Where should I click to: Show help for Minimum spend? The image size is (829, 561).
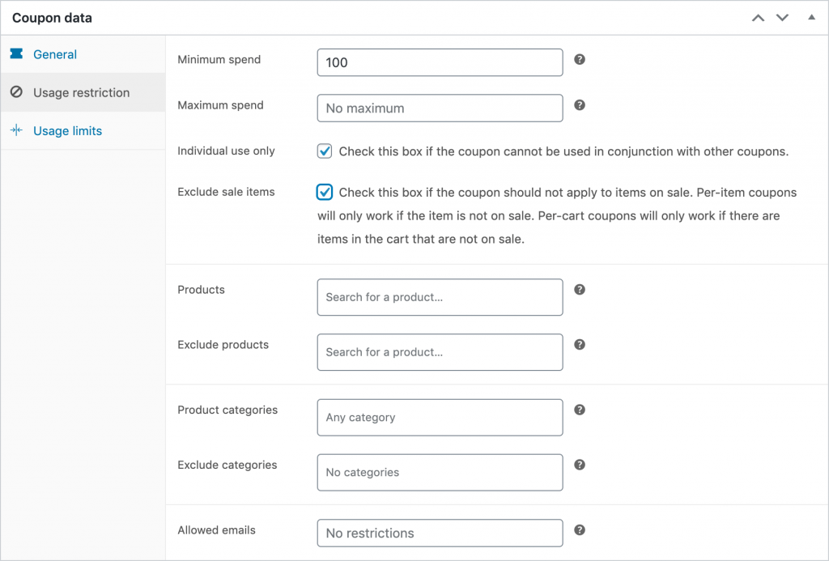pyautogui.click(x=580, y=59)
